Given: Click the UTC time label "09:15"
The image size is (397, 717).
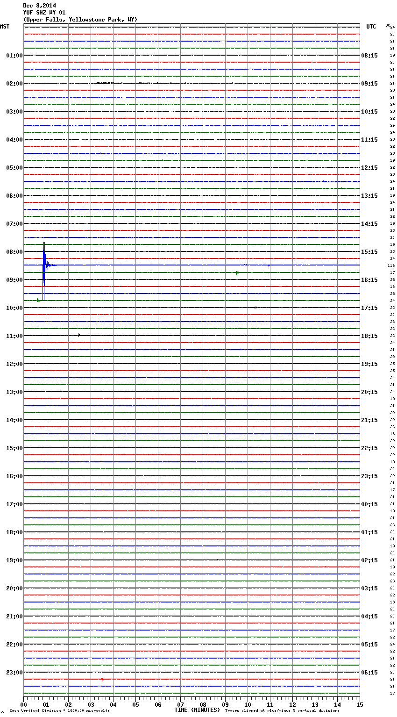Looking at the screenshot, I should click(369, 84).
